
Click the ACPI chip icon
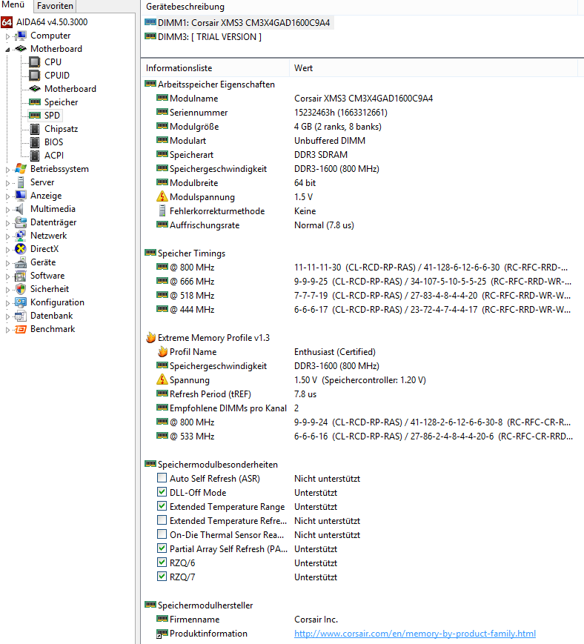(35, 156)
